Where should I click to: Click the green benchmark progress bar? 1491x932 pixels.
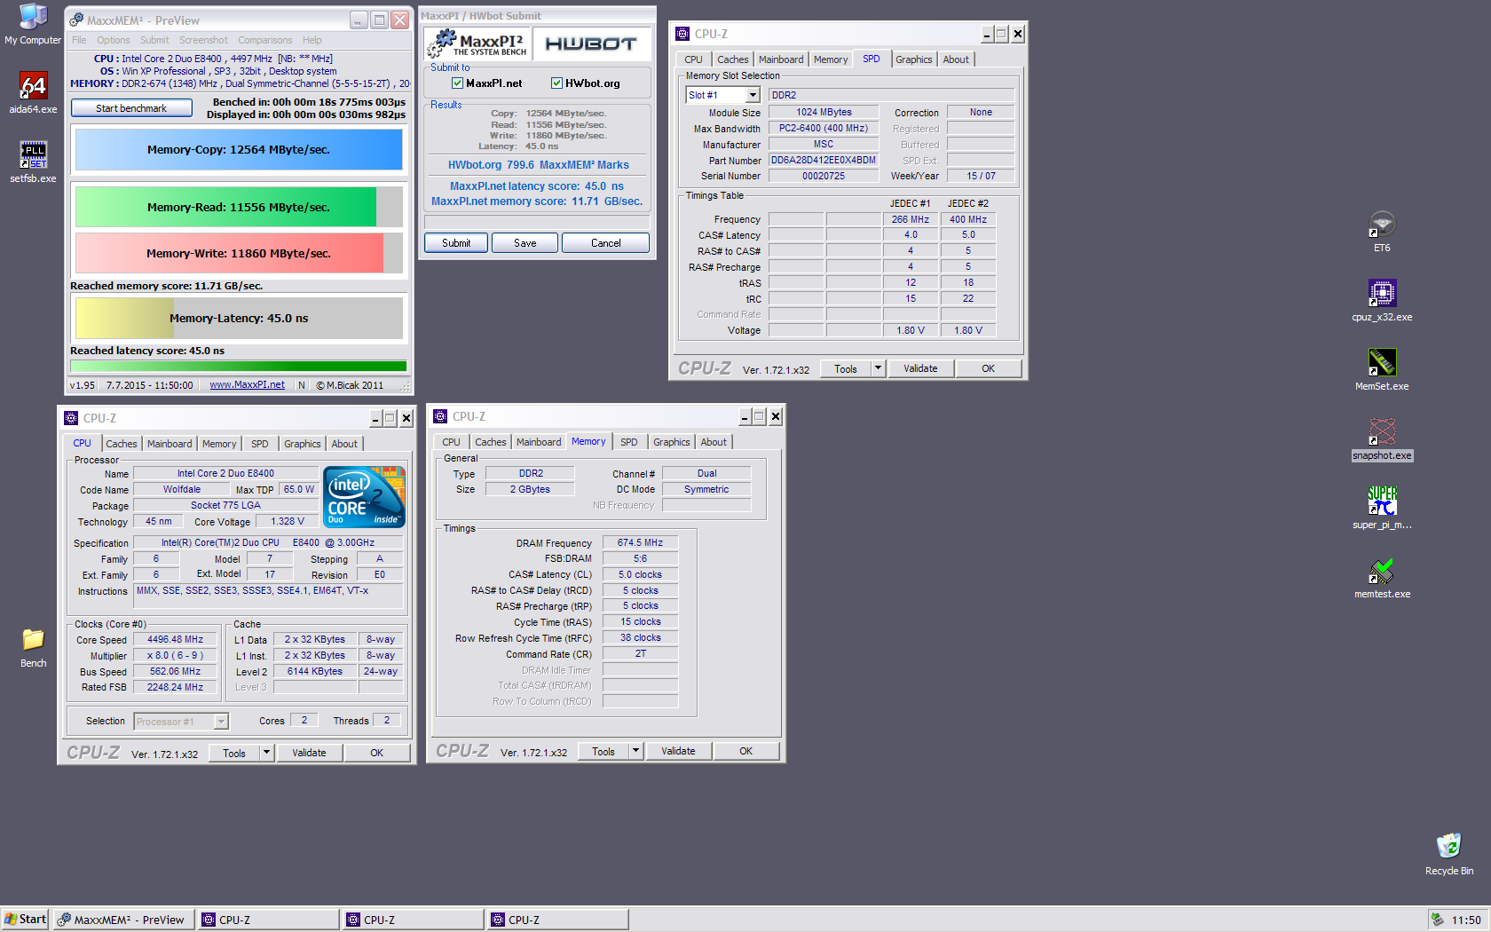click(x=239, y=366)
